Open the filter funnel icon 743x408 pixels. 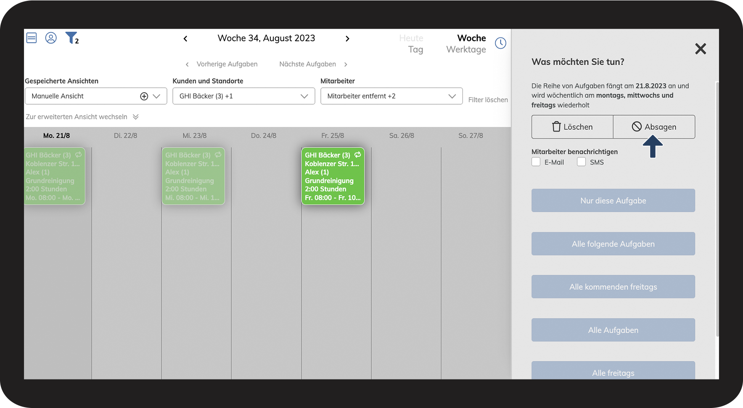(x=71, y=38)
